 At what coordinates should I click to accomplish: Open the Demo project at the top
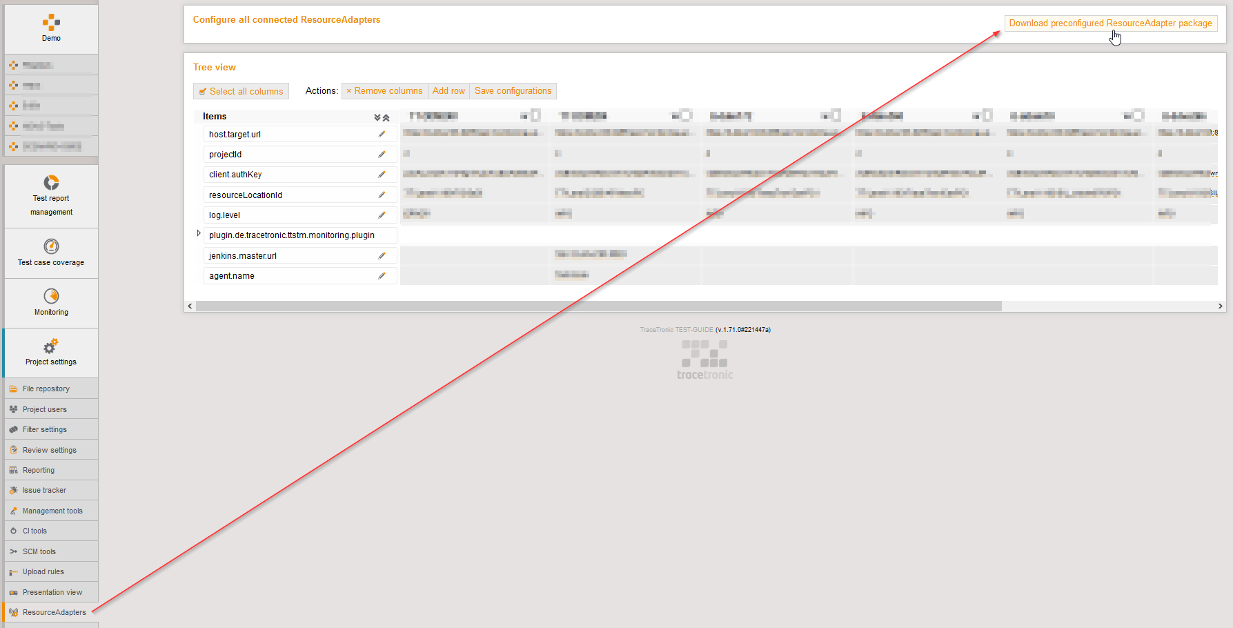click(x=51, y=28)
